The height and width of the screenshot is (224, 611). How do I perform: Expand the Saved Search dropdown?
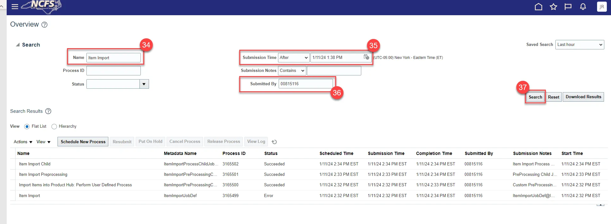(x=580, y=45)
